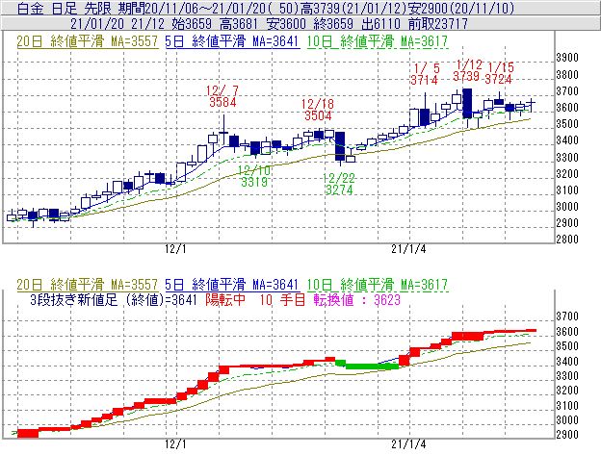Click the green block in the three-line break chart
The height and width of the screenshot is (455, 601).
coord(367,365)
